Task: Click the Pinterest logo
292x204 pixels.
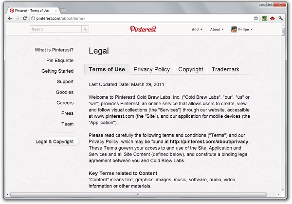Action: pos(143,29)
